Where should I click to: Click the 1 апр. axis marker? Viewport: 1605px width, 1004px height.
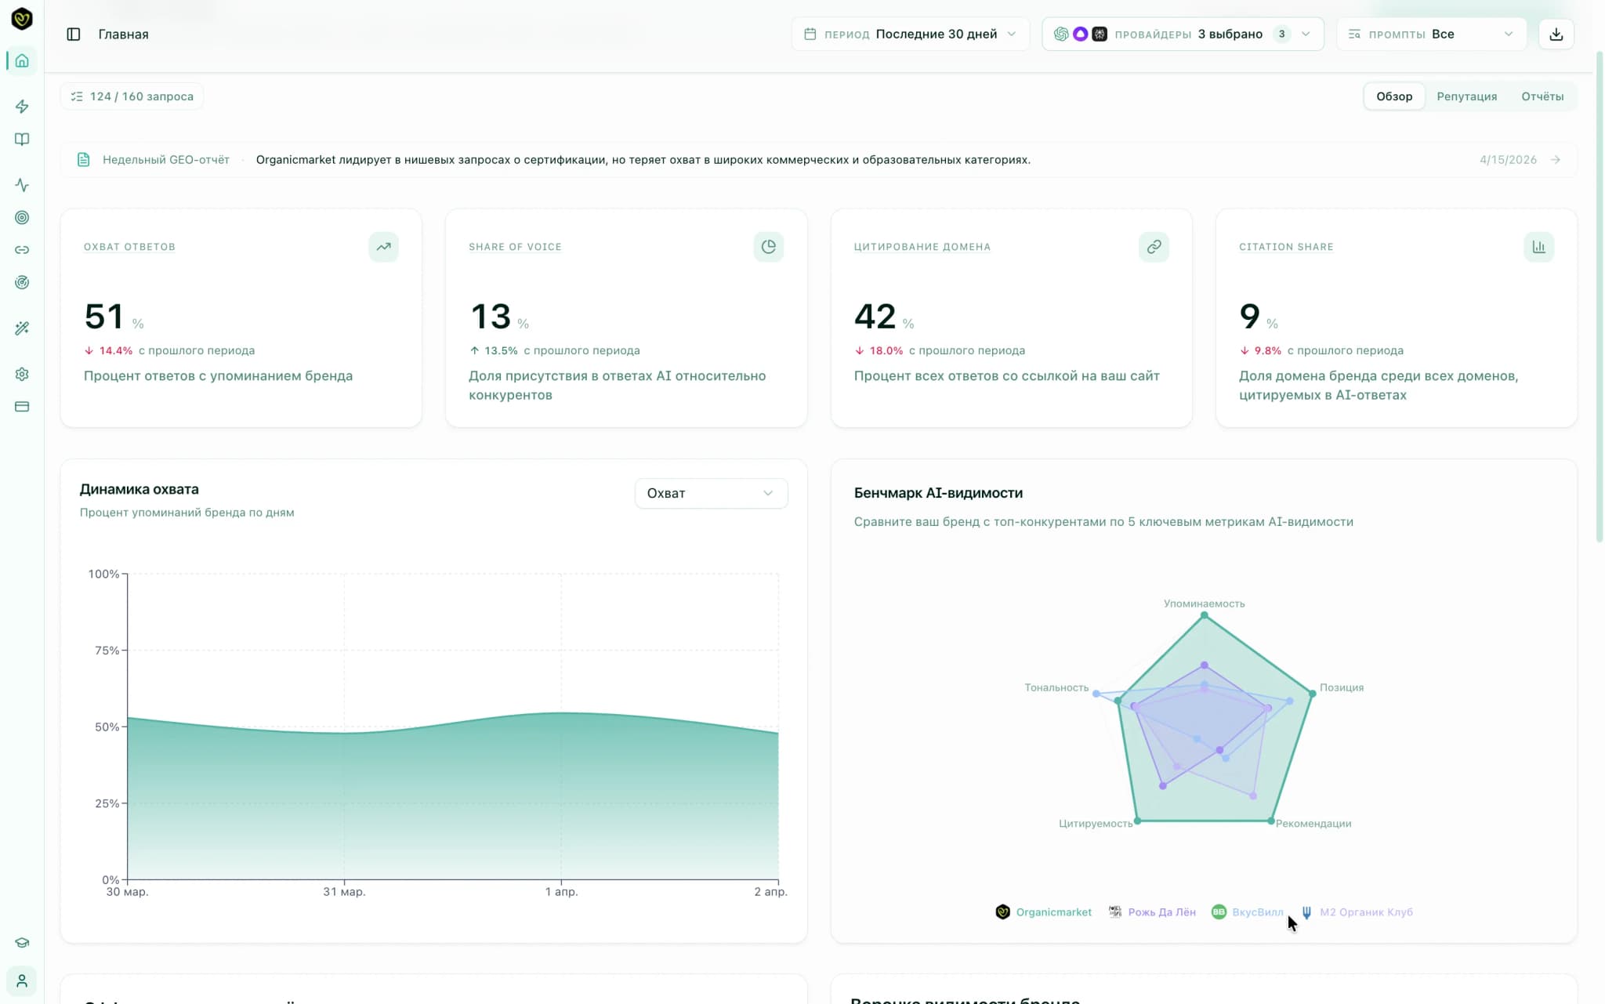tap(561, 892)
